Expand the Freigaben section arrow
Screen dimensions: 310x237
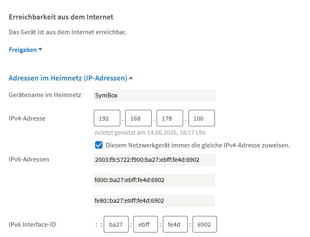41,50
